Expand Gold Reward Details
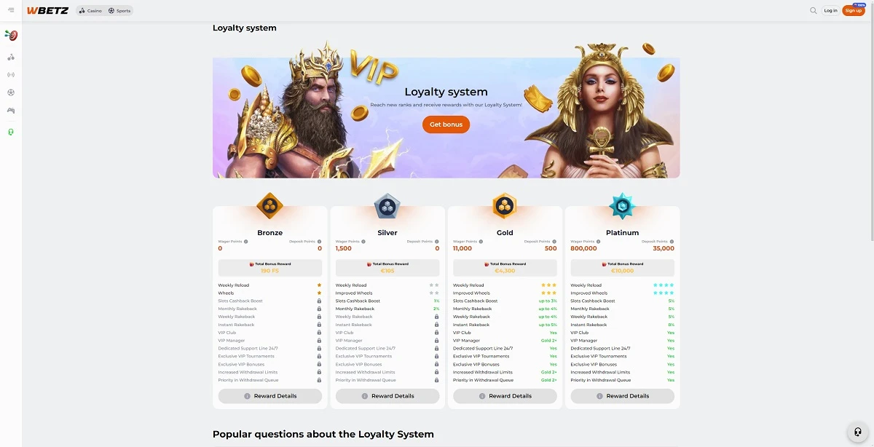The height and width of the screenshot is (447, 874). pyautogui.click(x=505, y=396)
